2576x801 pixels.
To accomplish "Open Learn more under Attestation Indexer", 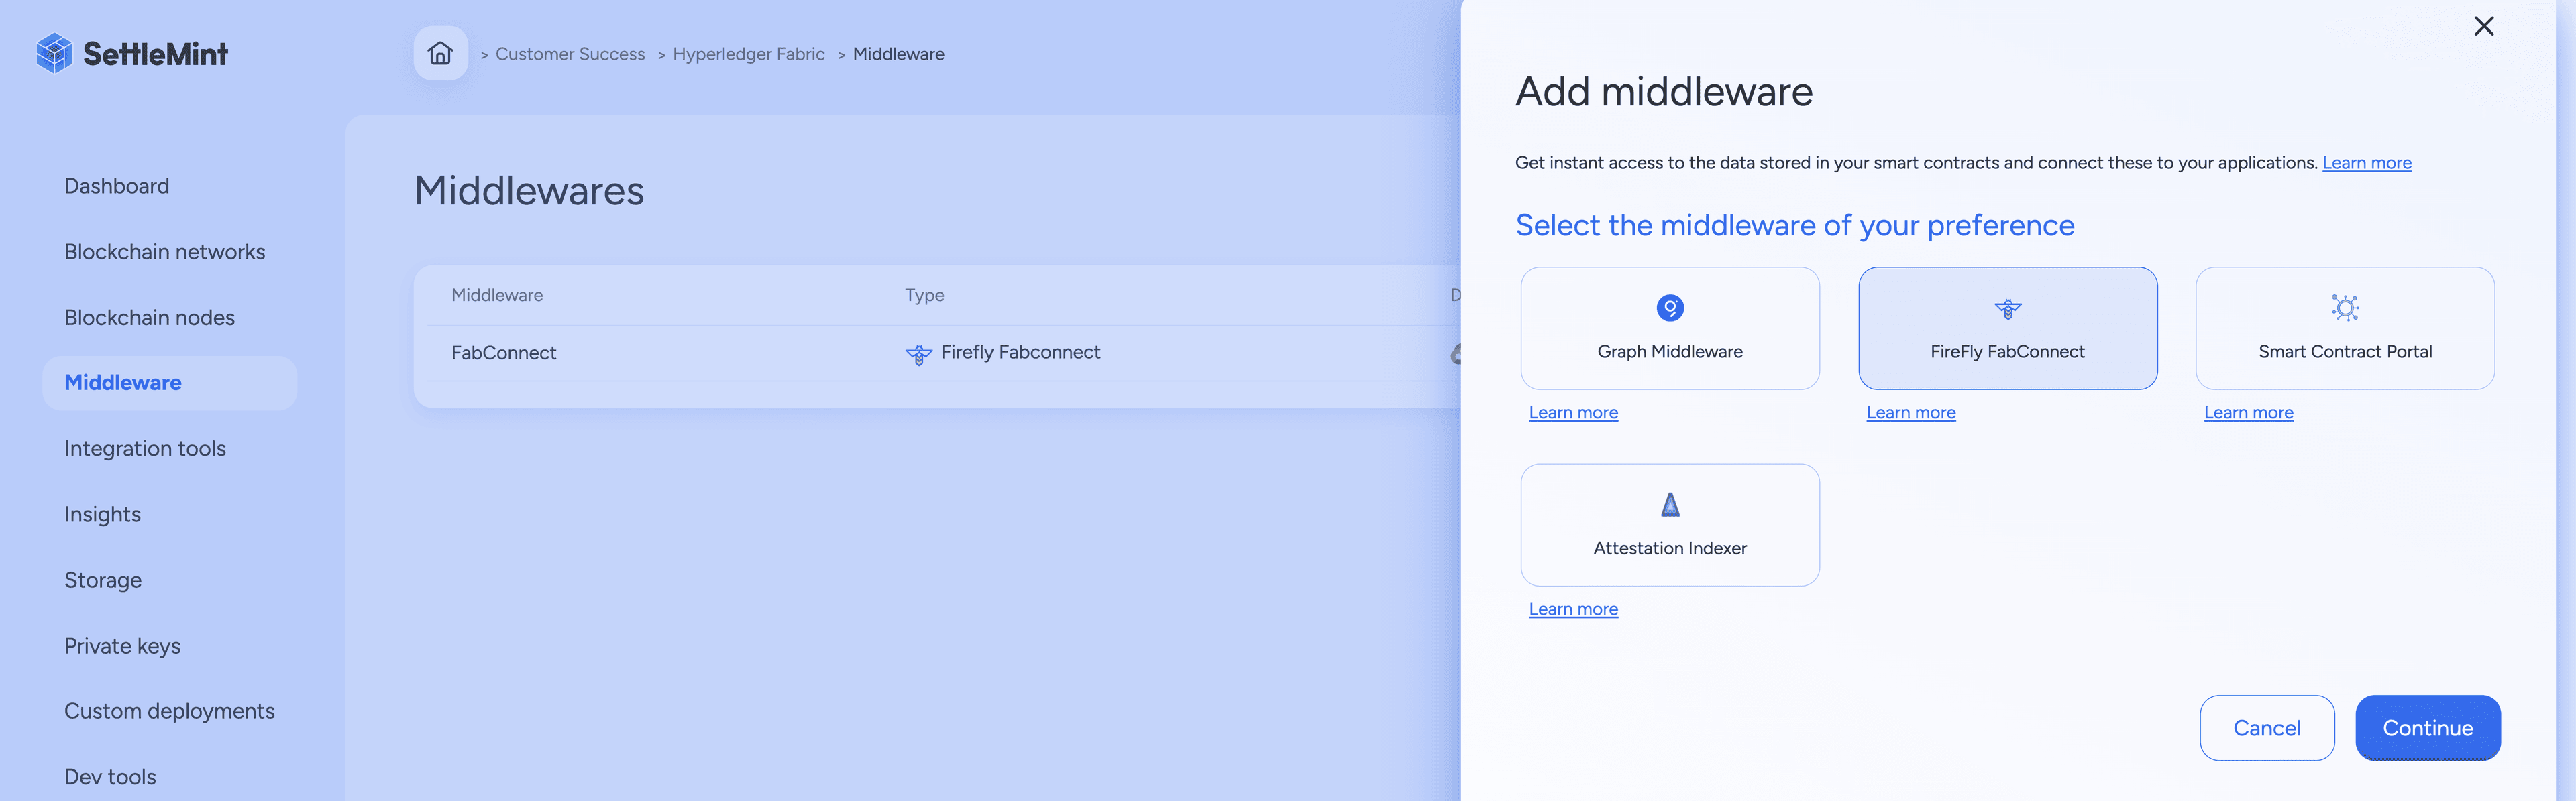I will click(1573, 609).
